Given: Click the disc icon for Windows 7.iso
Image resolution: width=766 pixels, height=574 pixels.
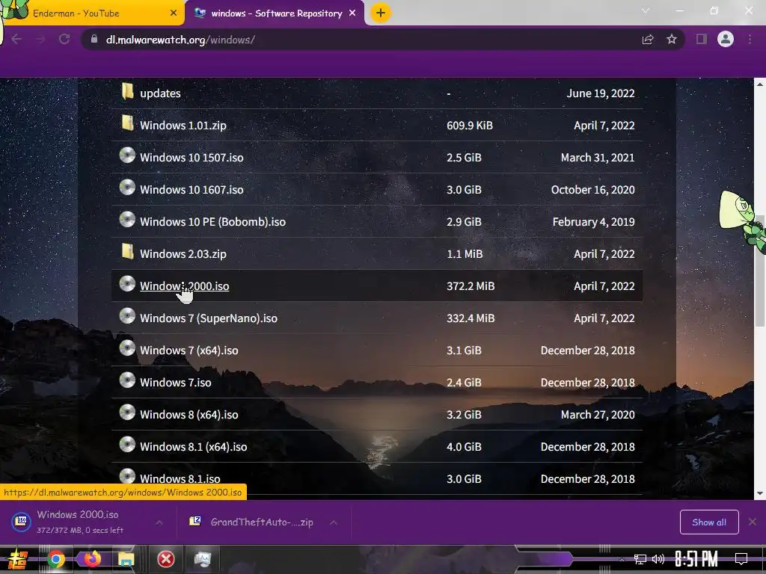Looking at the screenshot, I should (x=127, y=380).
